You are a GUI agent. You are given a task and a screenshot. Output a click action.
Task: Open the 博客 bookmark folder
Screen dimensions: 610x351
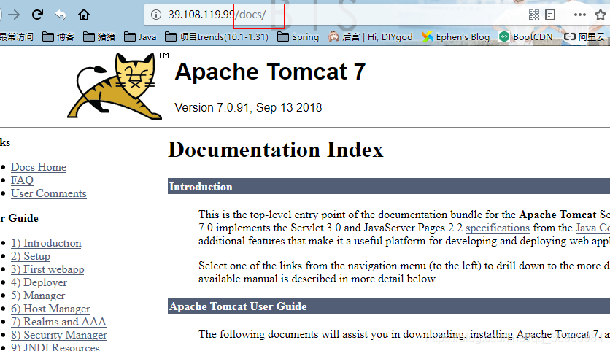[58, 37]
